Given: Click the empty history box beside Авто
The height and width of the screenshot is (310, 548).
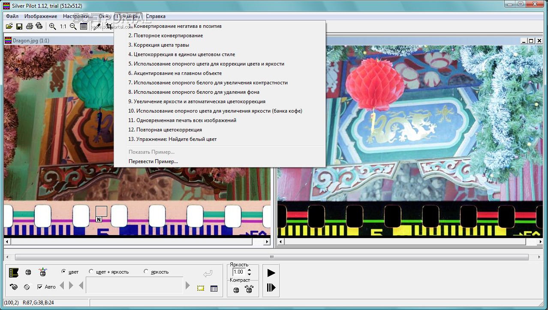Looking at the screenshot, I should (x=134, y=286).
